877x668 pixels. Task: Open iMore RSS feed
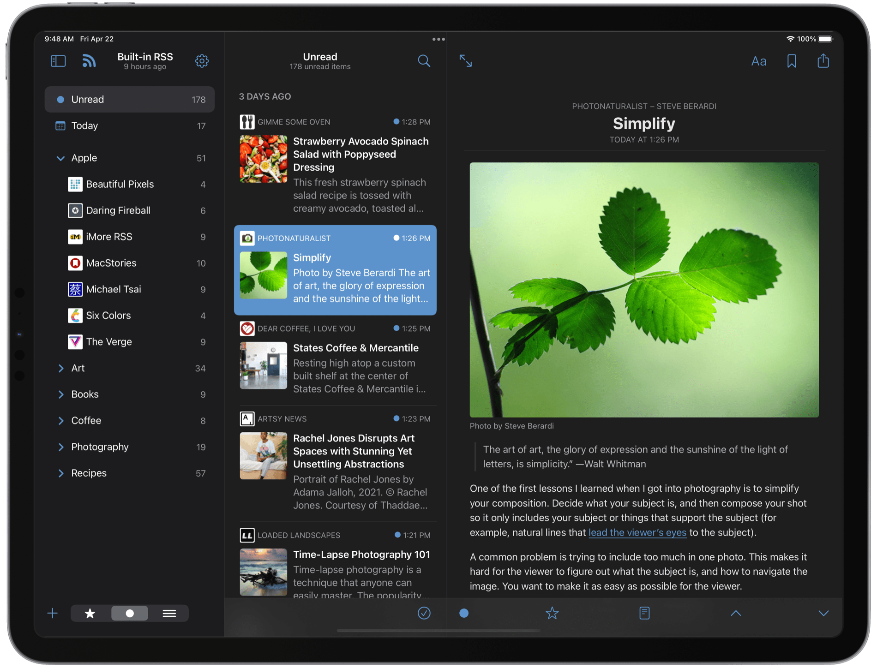pos(130,237)
